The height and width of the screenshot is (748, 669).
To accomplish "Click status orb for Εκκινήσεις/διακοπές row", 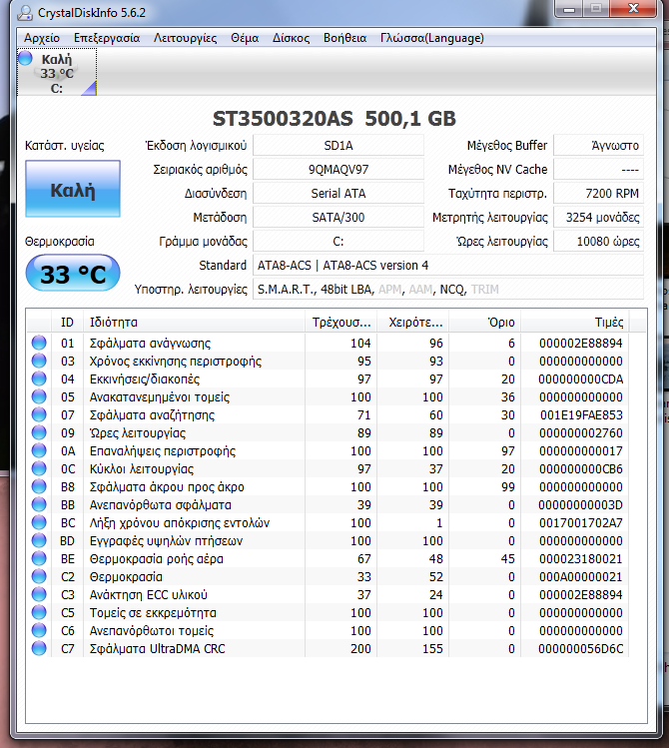I will pos(39,378).
